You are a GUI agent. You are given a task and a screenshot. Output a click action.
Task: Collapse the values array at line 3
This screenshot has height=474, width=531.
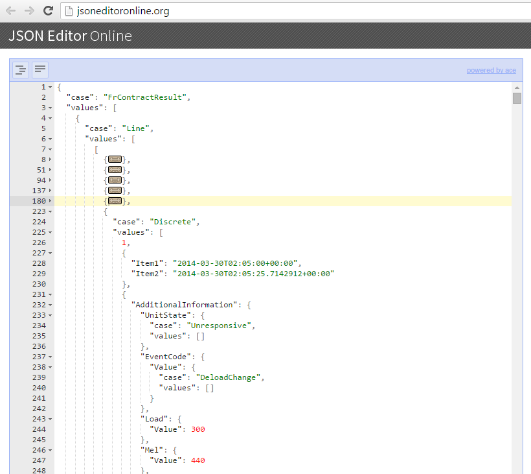coord(50,107)
